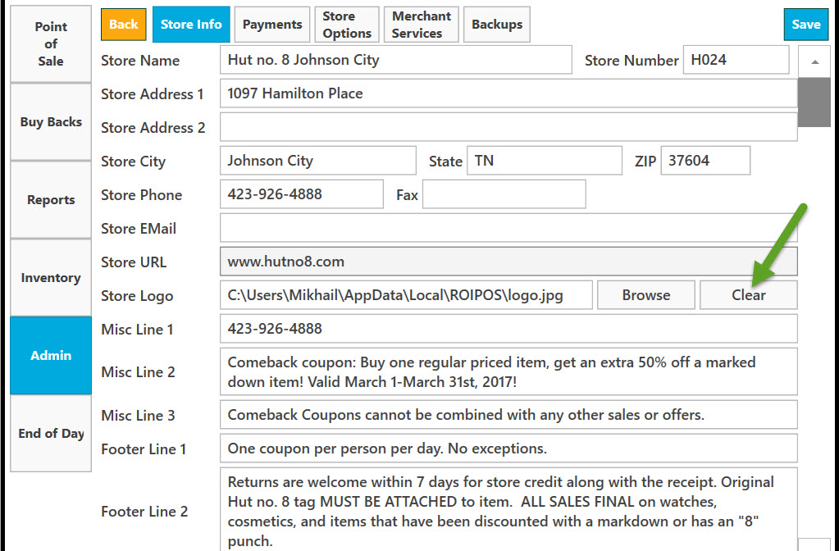Edit the Store Name field
839x551 pixels.
395,60
